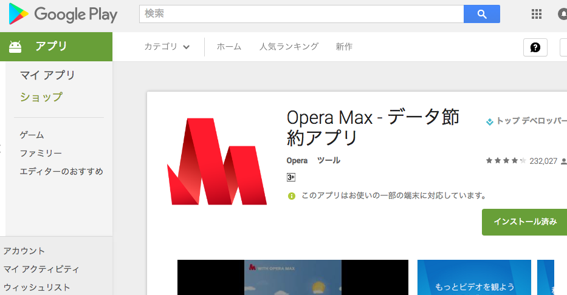Click the 232,027 ratings count
This screenshot has width=567, height=295.
click(x=543, y=161)
